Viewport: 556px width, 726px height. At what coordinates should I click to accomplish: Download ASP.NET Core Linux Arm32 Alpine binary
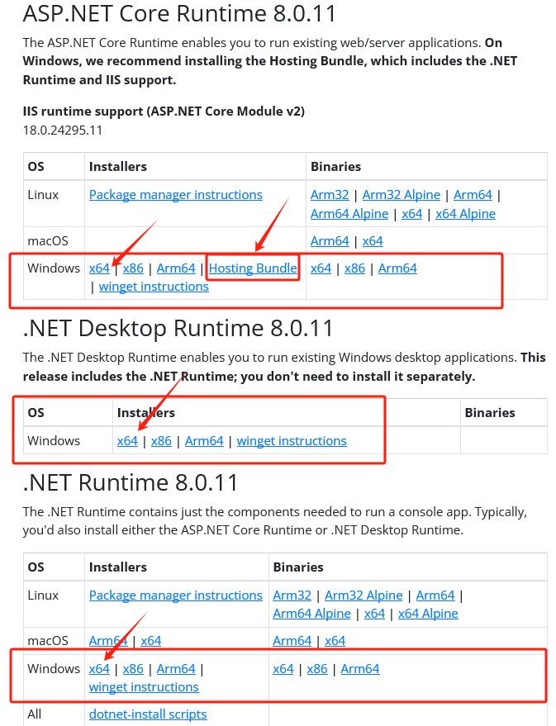click(x=401, y=195)
